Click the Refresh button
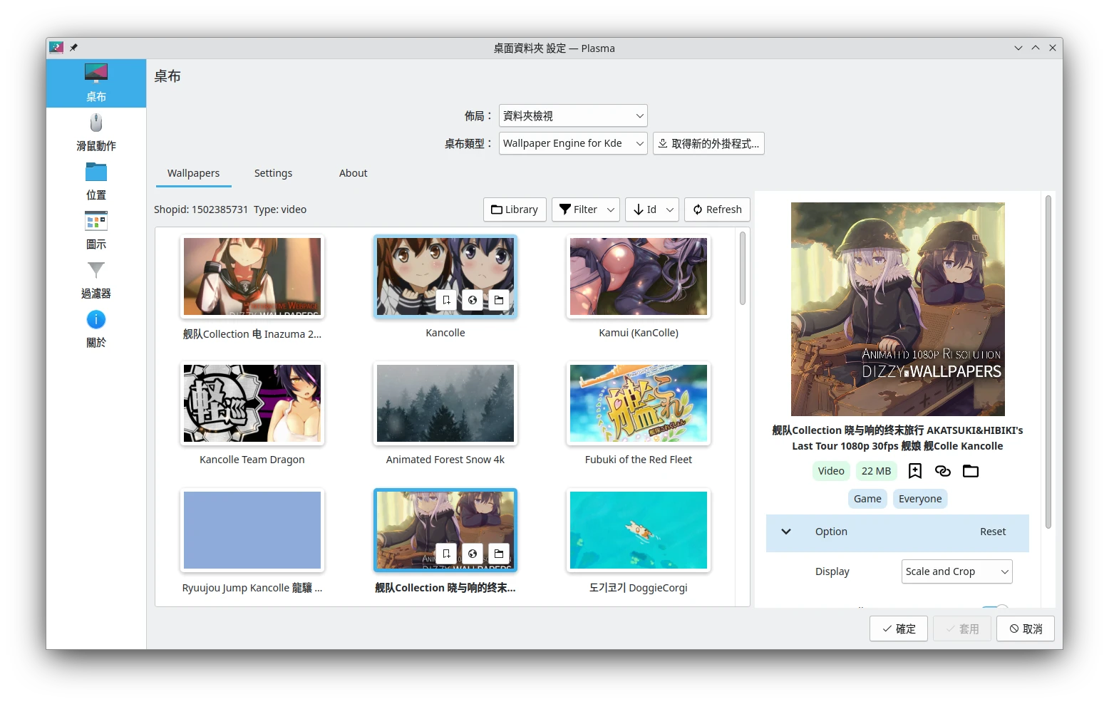 pyautogui.click(x=717, y=209)
